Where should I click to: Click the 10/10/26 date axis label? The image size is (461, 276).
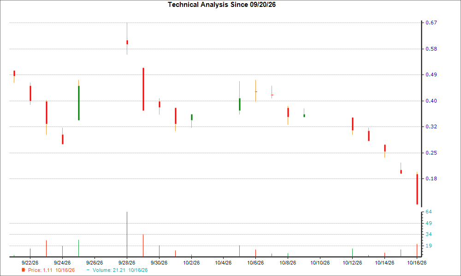[320, 263]
